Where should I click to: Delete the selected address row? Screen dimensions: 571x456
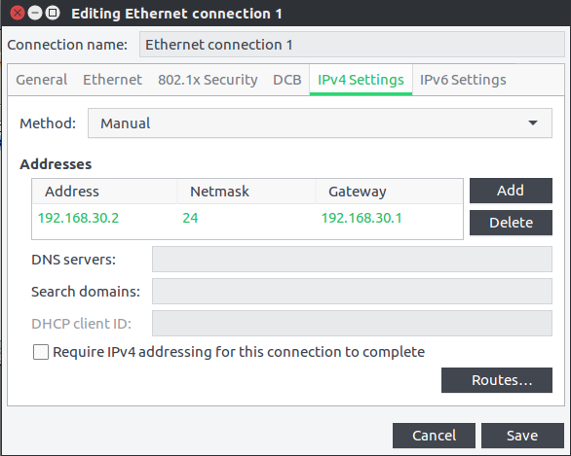511,223
